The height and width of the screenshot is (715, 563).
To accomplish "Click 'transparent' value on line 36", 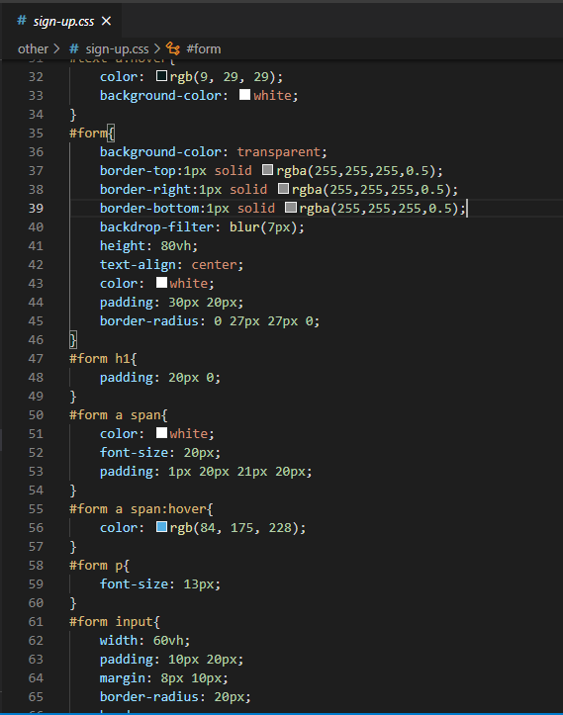I will [278, 152].
